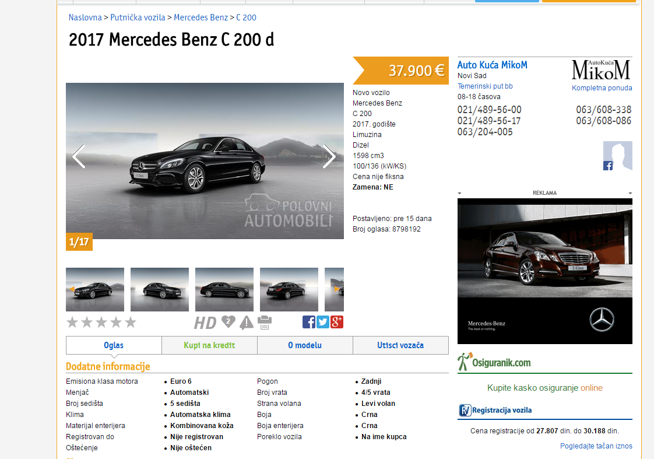
Task: Click the Registracija vozila icon
Action: pyautogui.click(x=465, y=410)
